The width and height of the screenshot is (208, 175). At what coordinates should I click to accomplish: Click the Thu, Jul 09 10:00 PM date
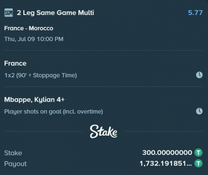(x=34, y=39)
